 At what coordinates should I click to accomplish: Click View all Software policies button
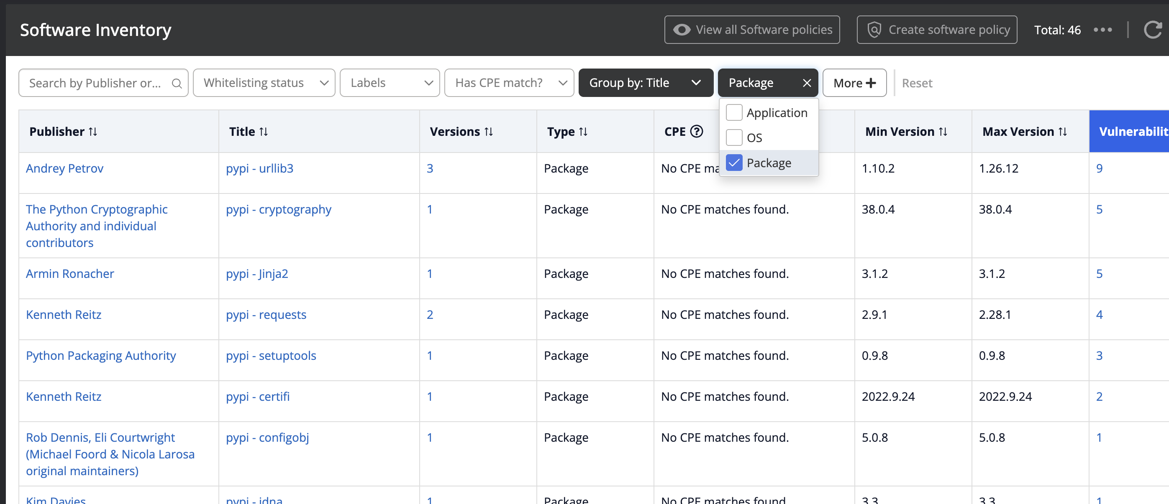pos(752,30)
